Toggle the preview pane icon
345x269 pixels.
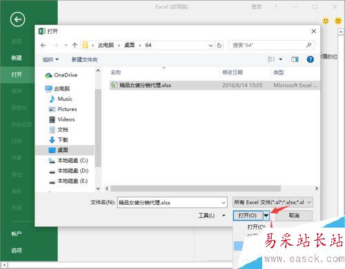295,59
